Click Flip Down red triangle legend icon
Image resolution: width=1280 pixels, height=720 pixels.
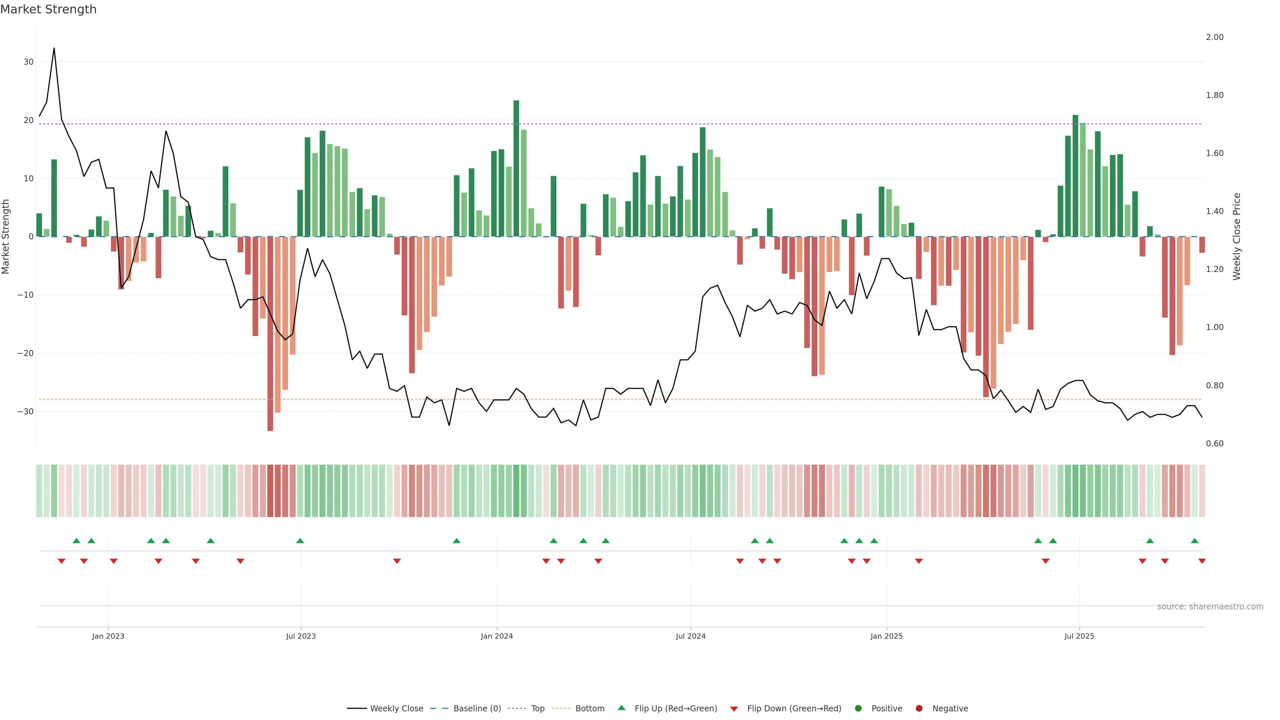(734, 709)
